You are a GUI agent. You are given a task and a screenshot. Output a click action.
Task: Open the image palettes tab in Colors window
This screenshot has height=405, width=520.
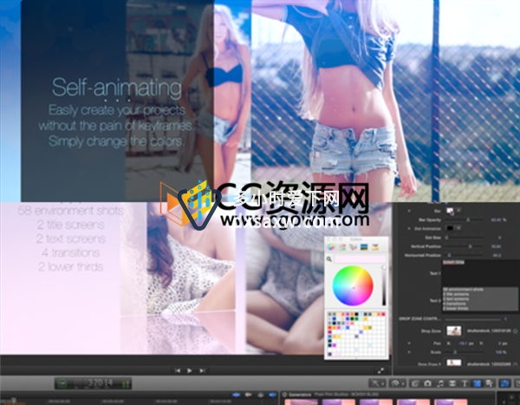364,246
